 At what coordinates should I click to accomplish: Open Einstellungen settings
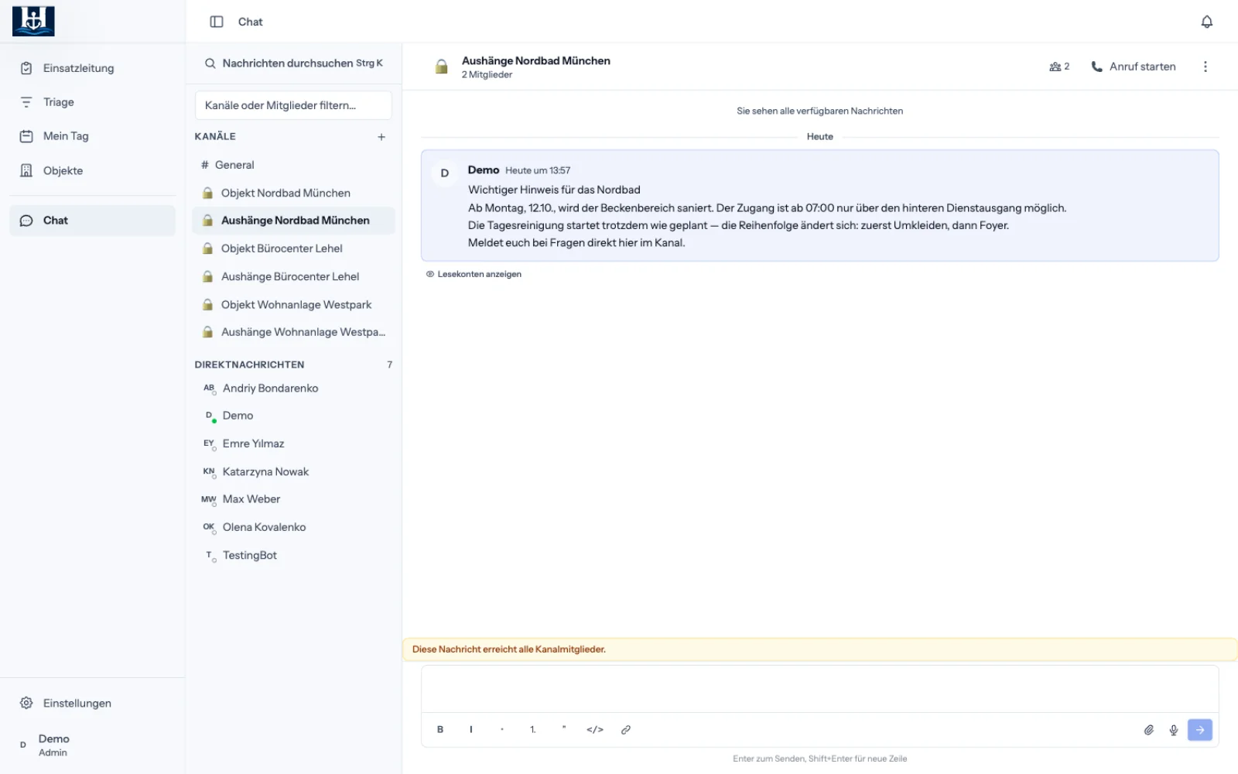(x=93, y=703)
